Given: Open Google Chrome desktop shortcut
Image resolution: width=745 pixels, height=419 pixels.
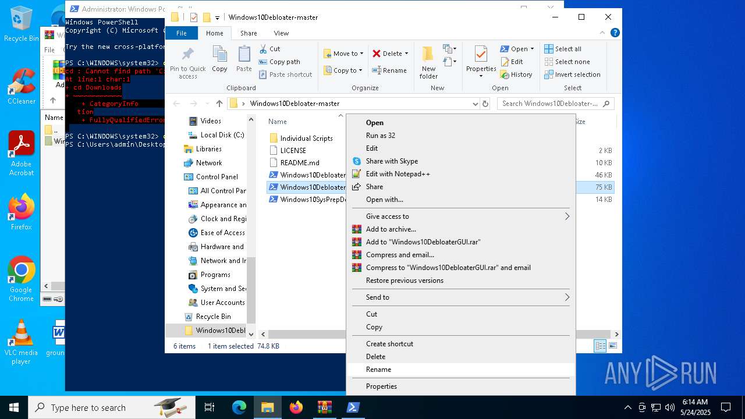Looking at the screenshot, I should pos(22,279).
